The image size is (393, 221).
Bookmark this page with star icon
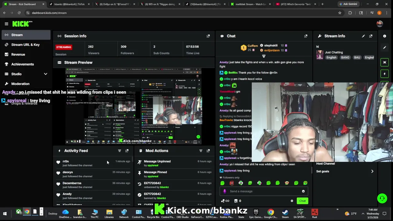340,13
